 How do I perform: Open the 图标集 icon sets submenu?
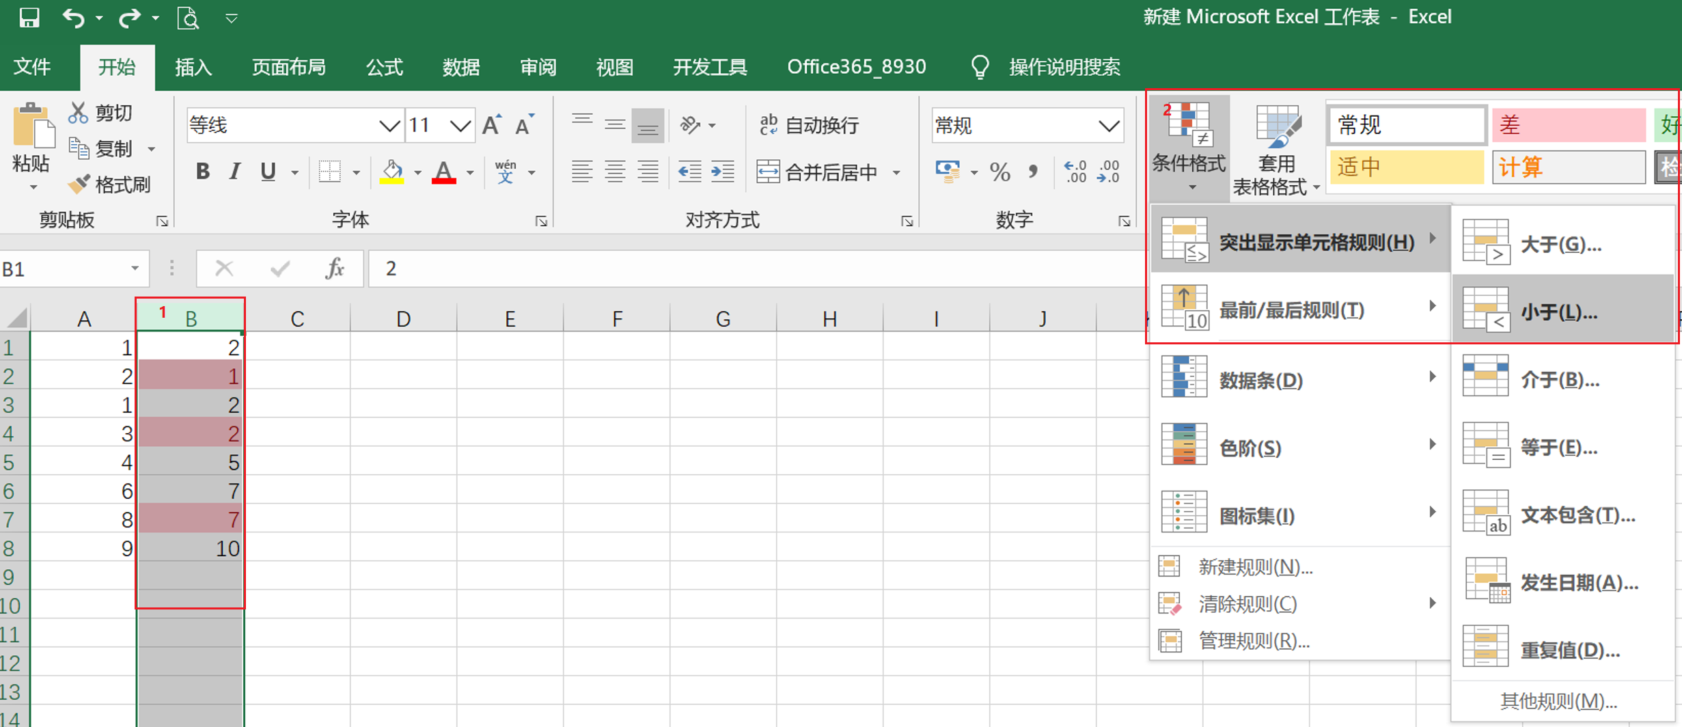(1301, 513)
